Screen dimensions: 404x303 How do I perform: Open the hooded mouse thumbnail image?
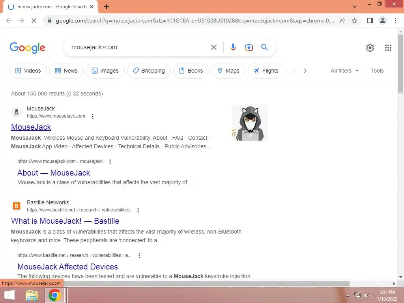(x=250, y=123)
